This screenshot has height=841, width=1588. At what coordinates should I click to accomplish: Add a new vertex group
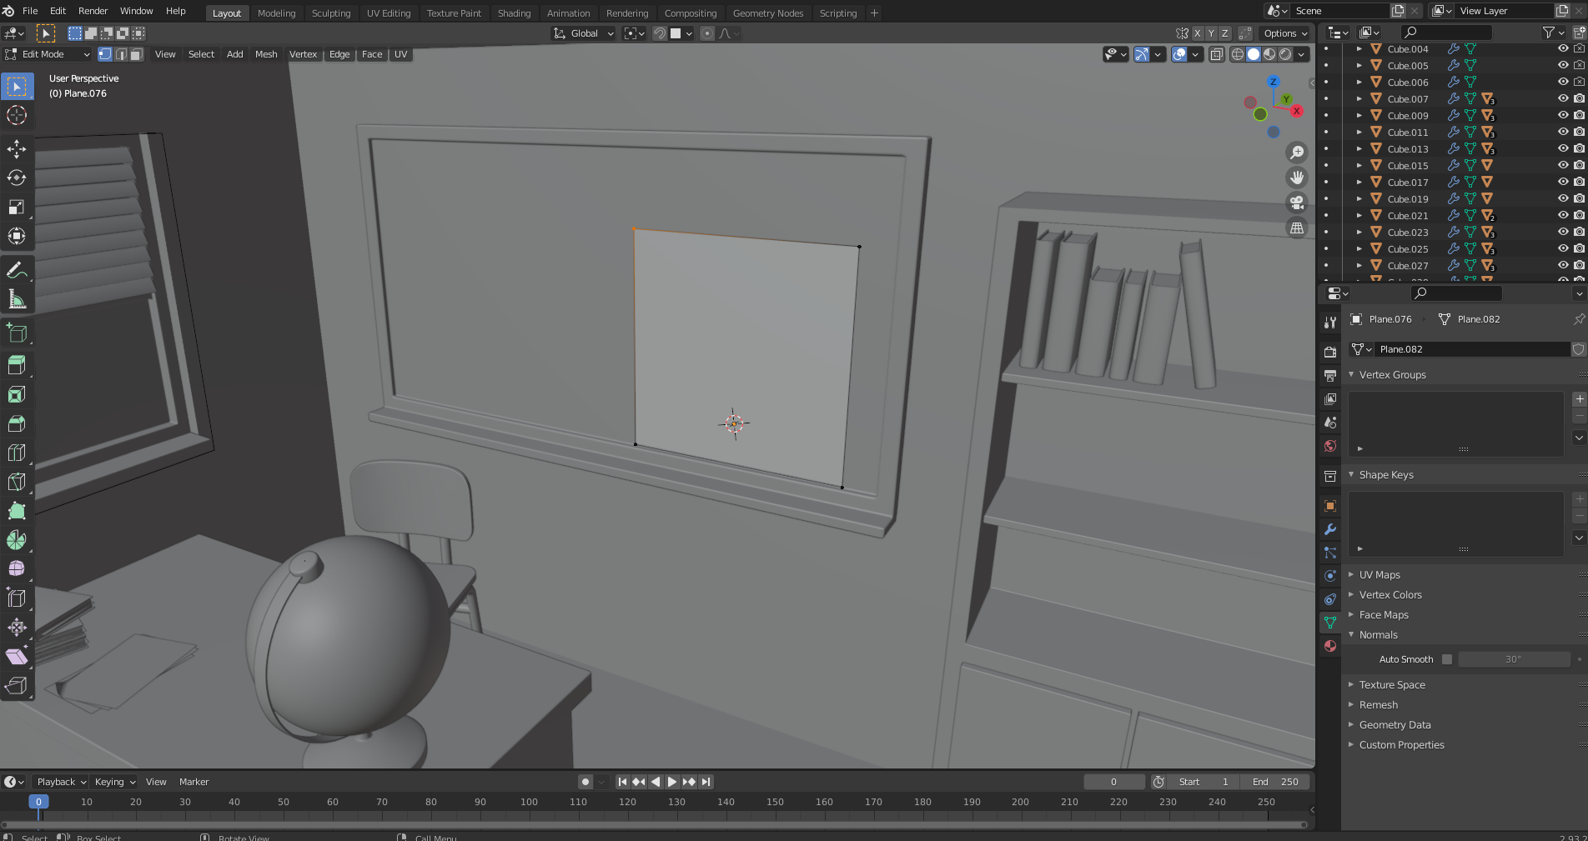[x=1579, y=399]
